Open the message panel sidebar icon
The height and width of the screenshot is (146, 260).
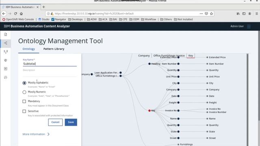[x=6, y=69]
